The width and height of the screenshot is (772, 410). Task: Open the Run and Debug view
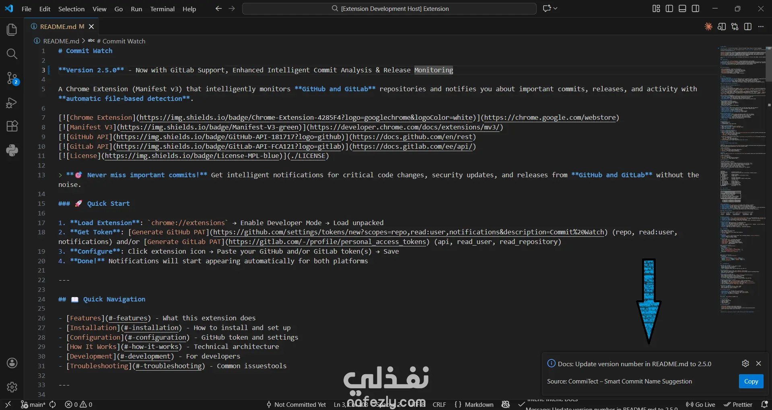click(12, 103)
